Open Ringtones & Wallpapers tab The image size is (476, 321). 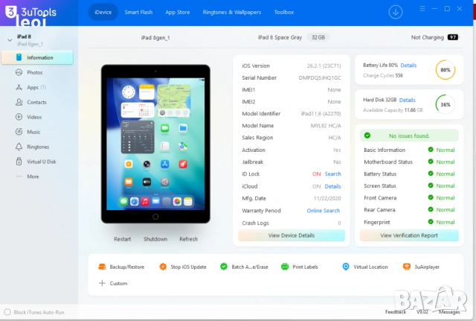coord(232,12)
